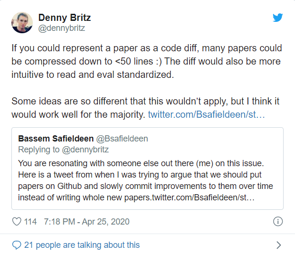
Task: Open the conversation chevron arrow
Action: (x=278, y=245)
